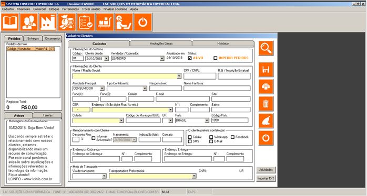Viewport: 367px width, 196px height.
Task: Open the Ajuda menu
Action: (134, 9)
